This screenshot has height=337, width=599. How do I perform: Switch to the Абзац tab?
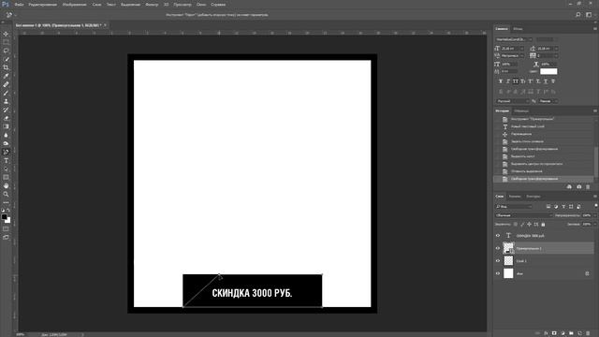point(518,29)
